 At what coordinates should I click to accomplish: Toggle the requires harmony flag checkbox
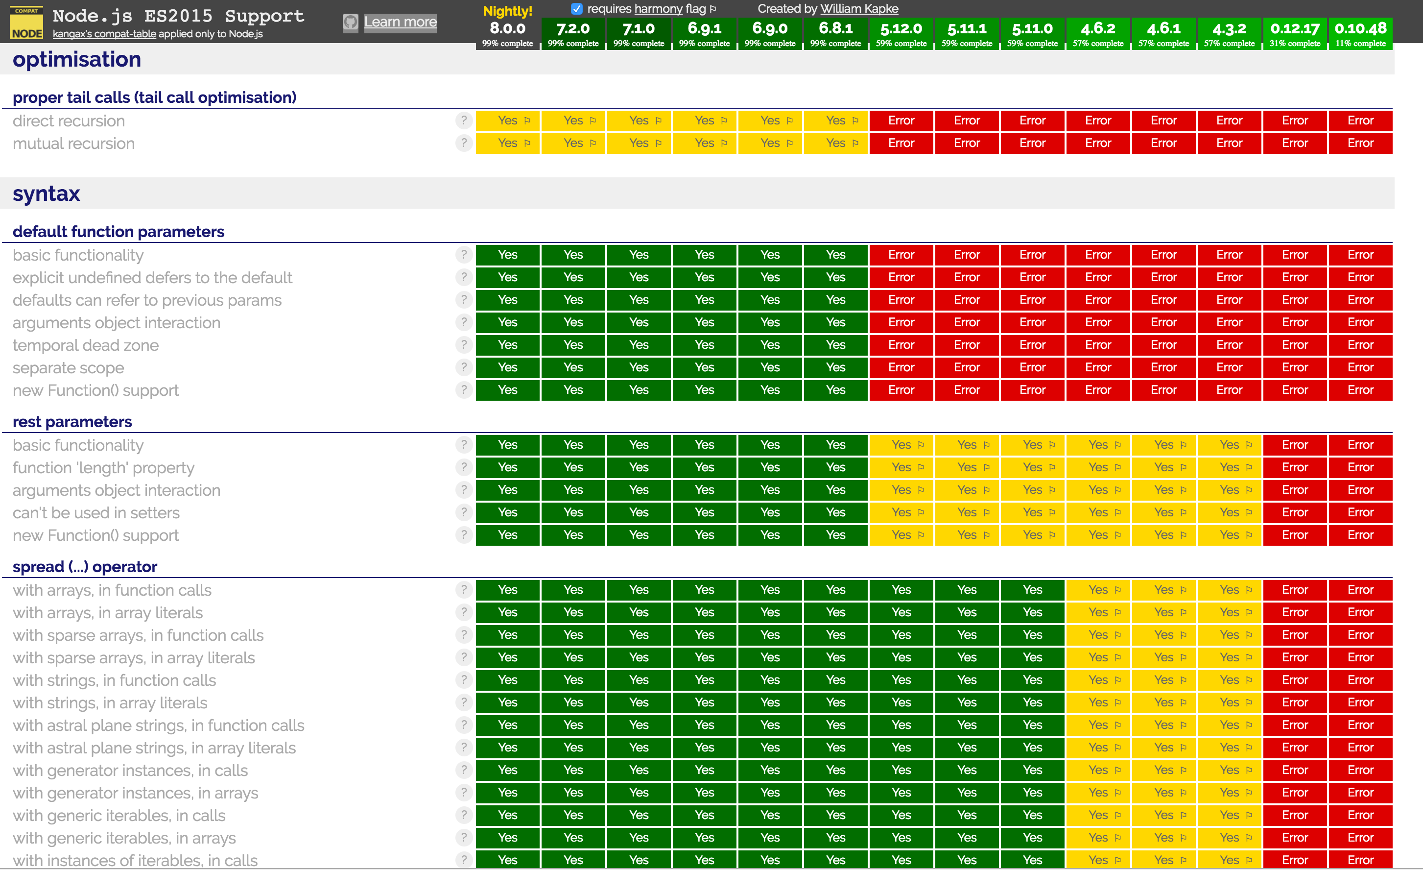point(576,8)
